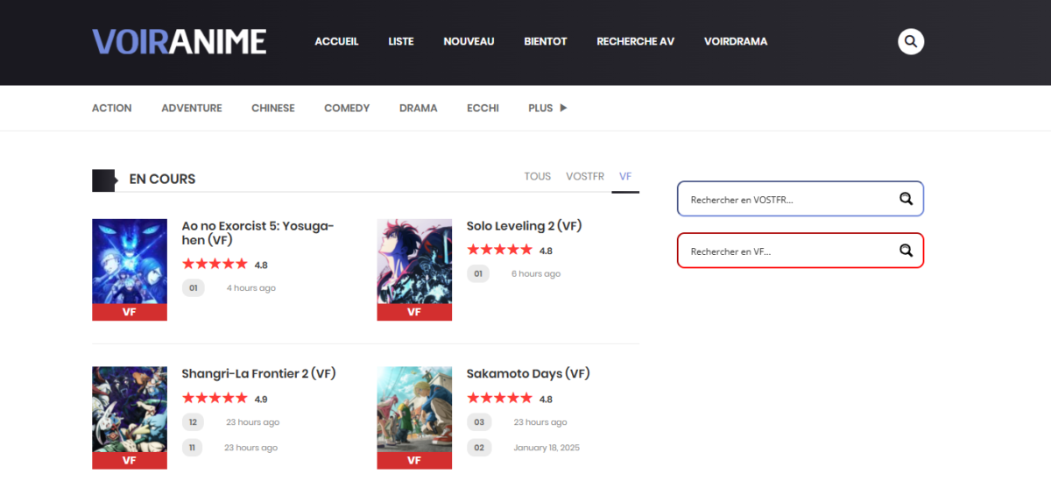Open episode 01 of Solo Leveling 2

pyautogui.click(x=477, y=274)
